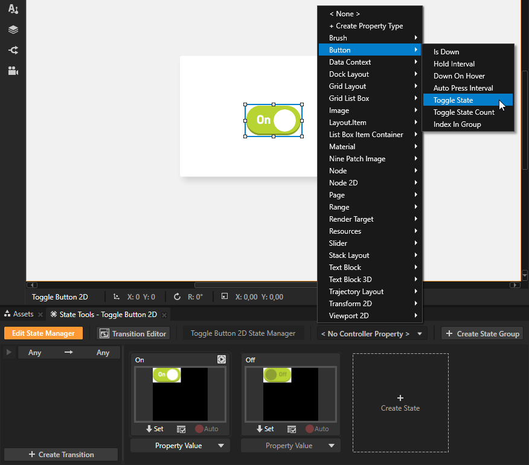Click the checklist icon under the Off state

click(292, 429)
